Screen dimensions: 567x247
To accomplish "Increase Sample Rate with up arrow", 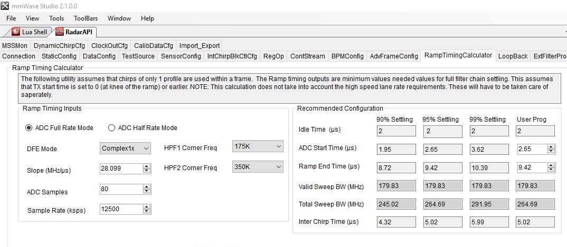I will (147, 207).
